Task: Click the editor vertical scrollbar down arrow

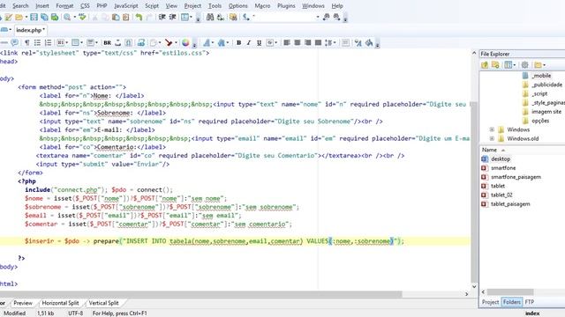Action: 474,286
